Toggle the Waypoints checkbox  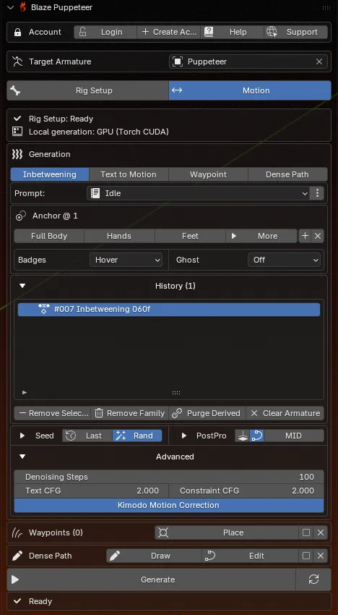click(x=306, y=533)
